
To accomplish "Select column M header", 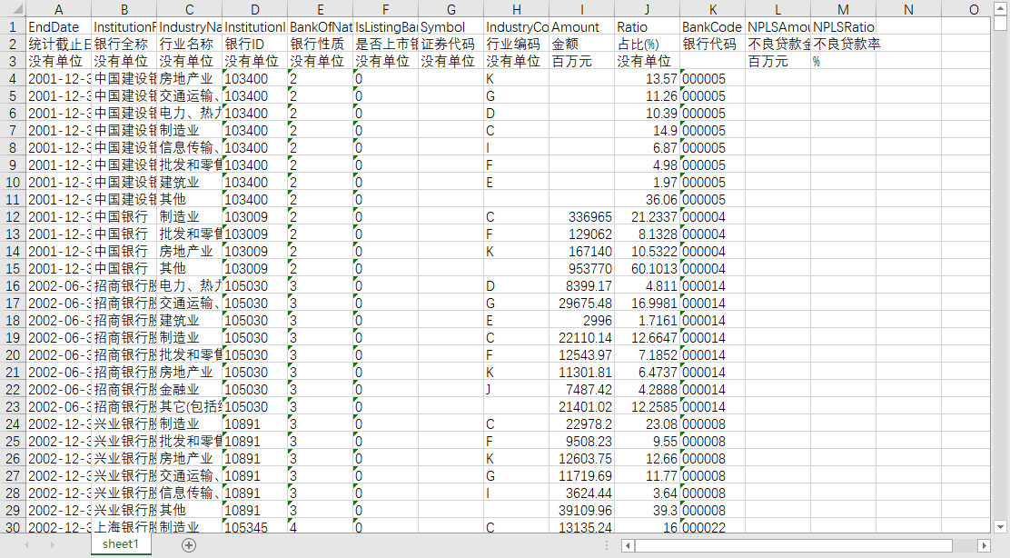I will pos(843,10).
